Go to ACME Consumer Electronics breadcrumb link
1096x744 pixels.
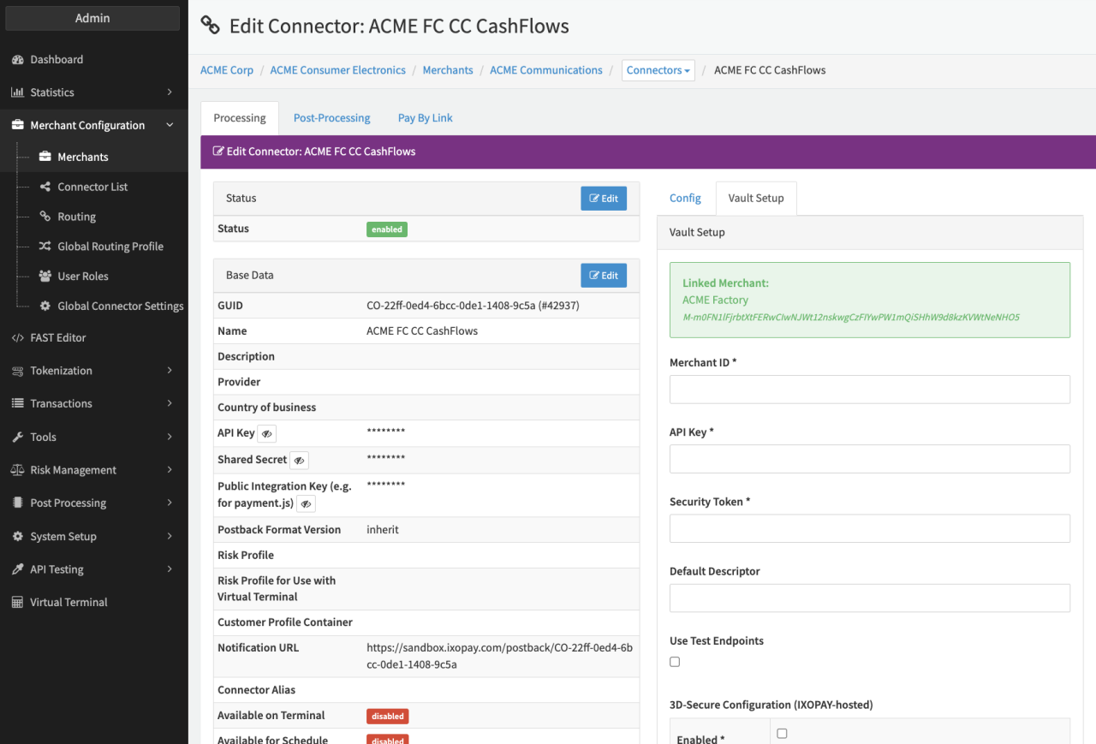click(x=337, y=70)
